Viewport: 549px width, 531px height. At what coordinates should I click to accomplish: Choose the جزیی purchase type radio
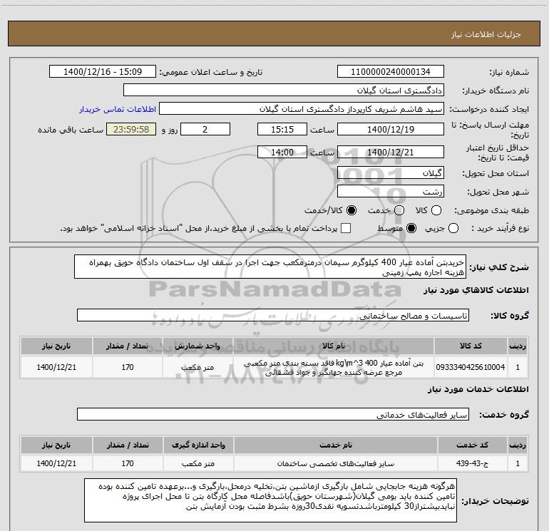click(x=453, y=229)
